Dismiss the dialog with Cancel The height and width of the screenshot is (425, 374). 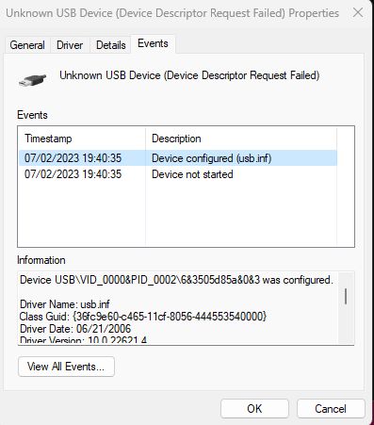pos(331,408)
